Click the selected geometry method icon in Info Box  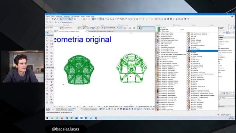coord(121,28)
